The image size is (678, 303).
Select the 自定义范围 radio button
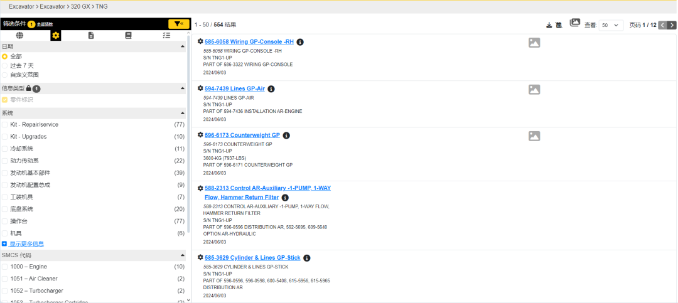[x=5, y=75]
